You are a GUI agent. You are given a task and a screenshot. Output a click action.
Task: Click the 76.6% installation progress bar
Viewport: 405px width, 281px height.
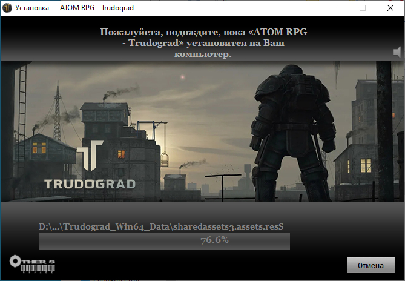pos(164,241)
